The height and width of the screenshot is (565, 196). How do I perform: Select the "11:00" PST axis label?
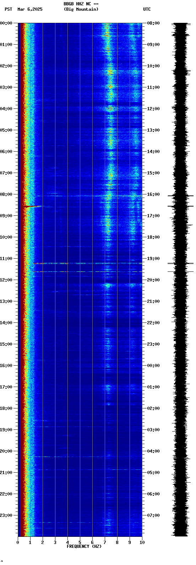coord(6,259)
